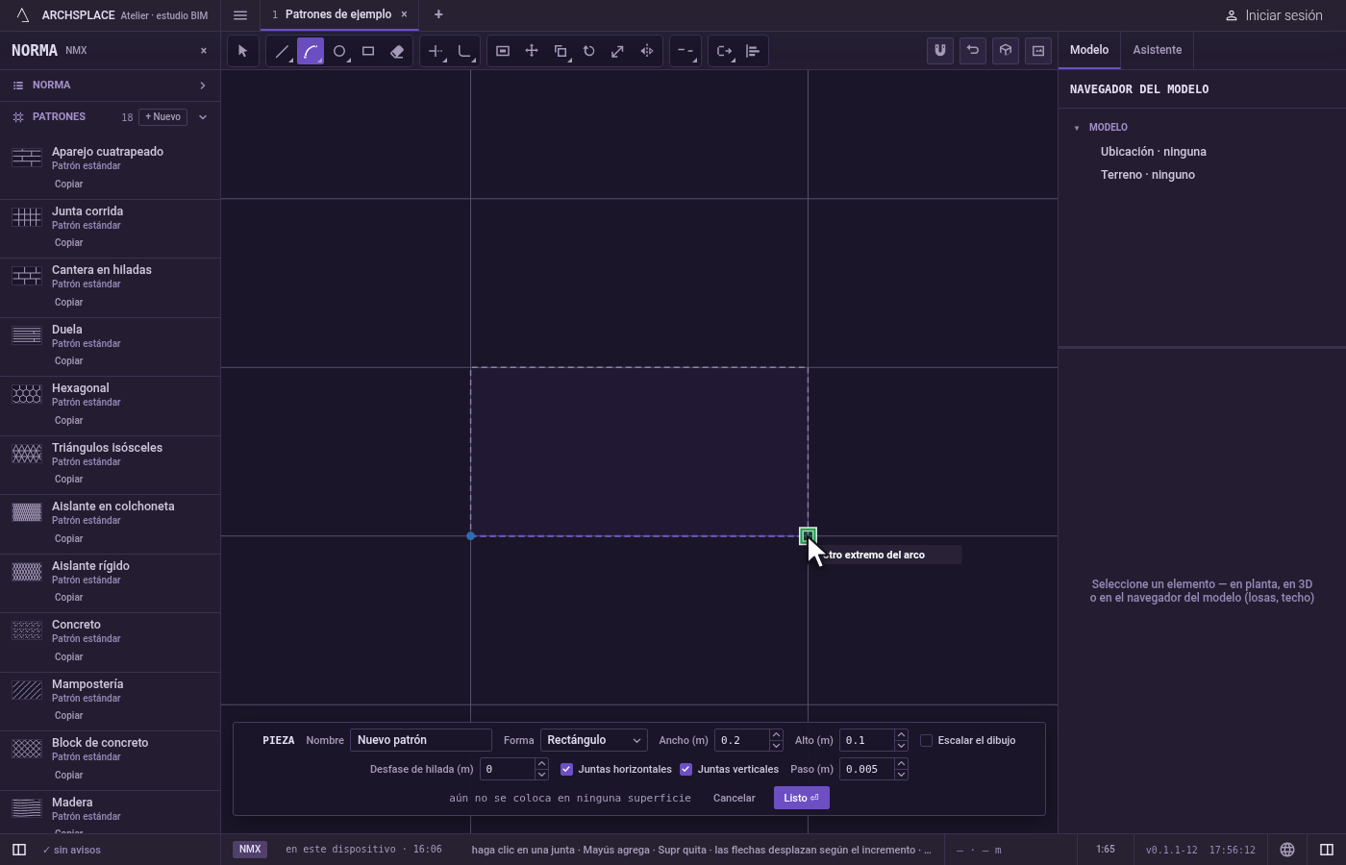Select the Rectangle drawing tool
This screenshot has height=865, width=1346.
click(368, 51)
